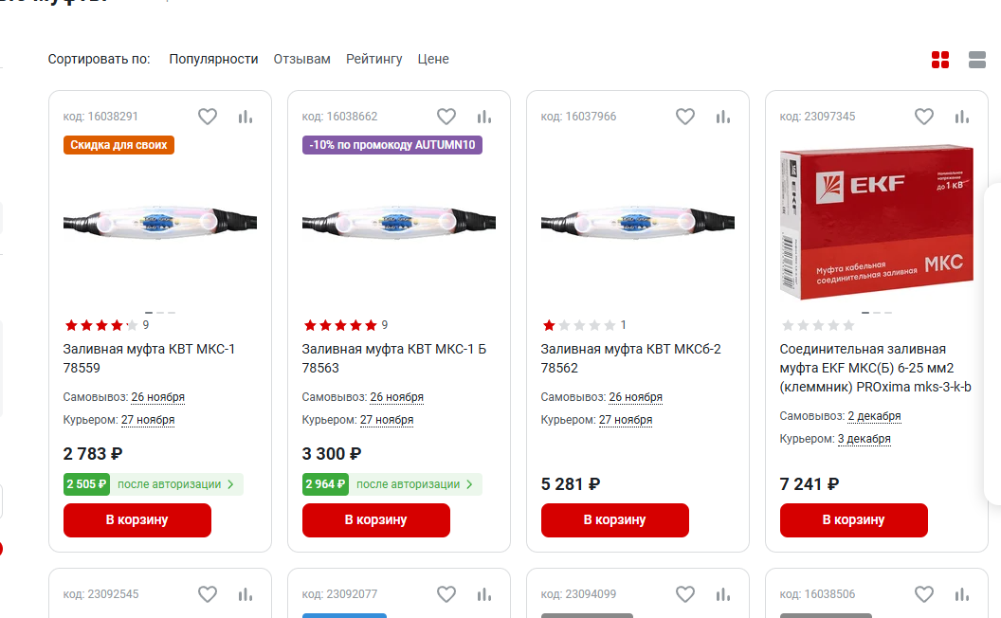Sort products by Популярности
The height and width of the screenshot is (618, 1001).
(x=213, y=59)
